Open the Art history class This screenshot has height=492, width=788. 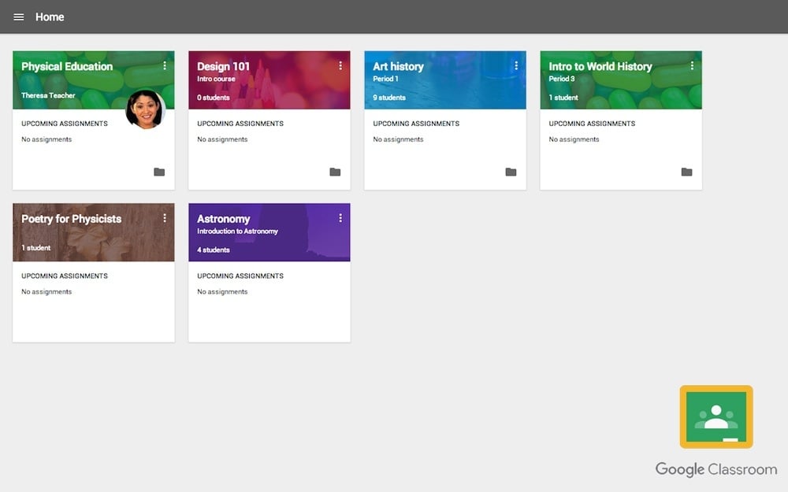tap(399, 67)
